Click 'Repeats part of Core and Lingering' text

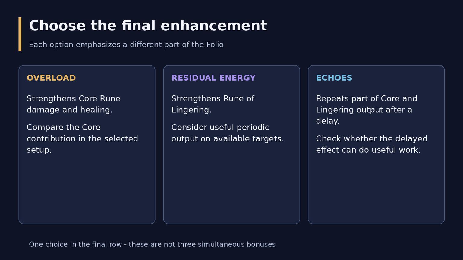[367, 110]
